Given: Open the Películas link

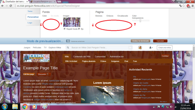Looking at the screenshot, I should pos(37,48).
